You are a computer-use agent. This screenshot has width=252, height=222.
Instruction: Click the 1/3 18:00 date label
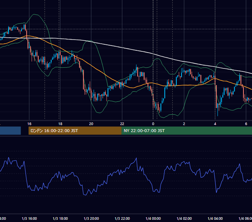60,219
